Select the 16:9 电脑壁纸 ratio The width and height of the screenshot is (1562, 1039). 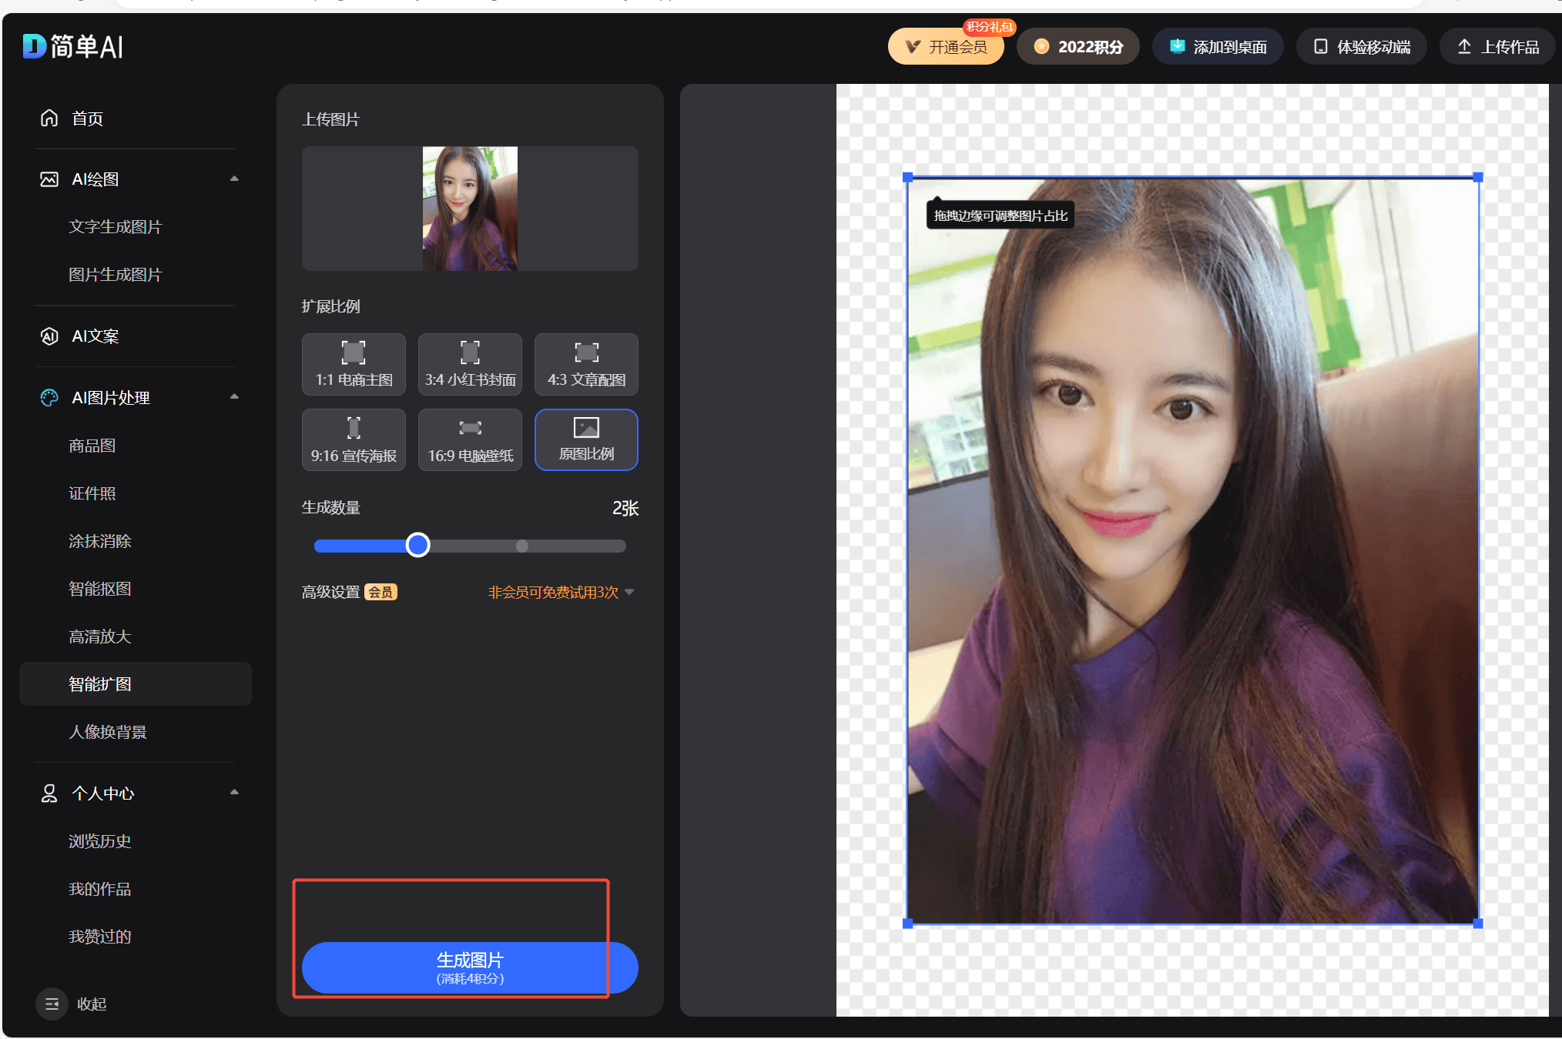coord(470,440)
